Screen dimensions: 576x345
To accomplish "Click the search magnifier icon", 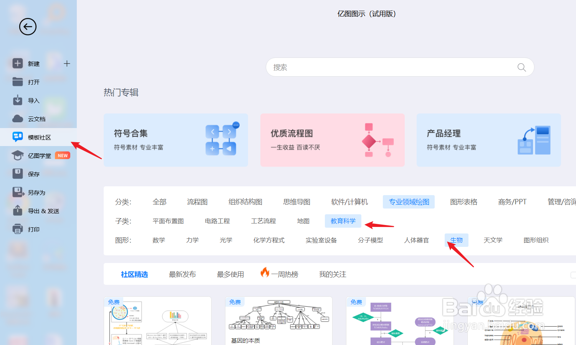I will [x=521, y=67].
